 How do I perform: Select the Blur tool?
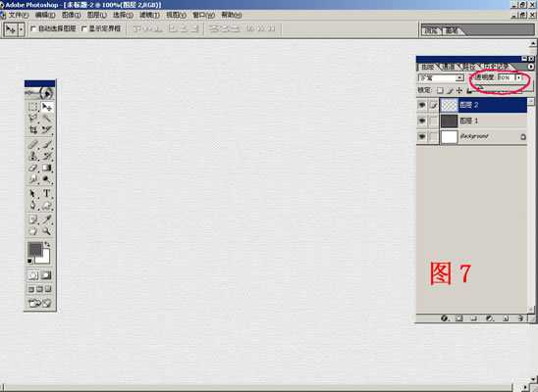pos(33,179)
